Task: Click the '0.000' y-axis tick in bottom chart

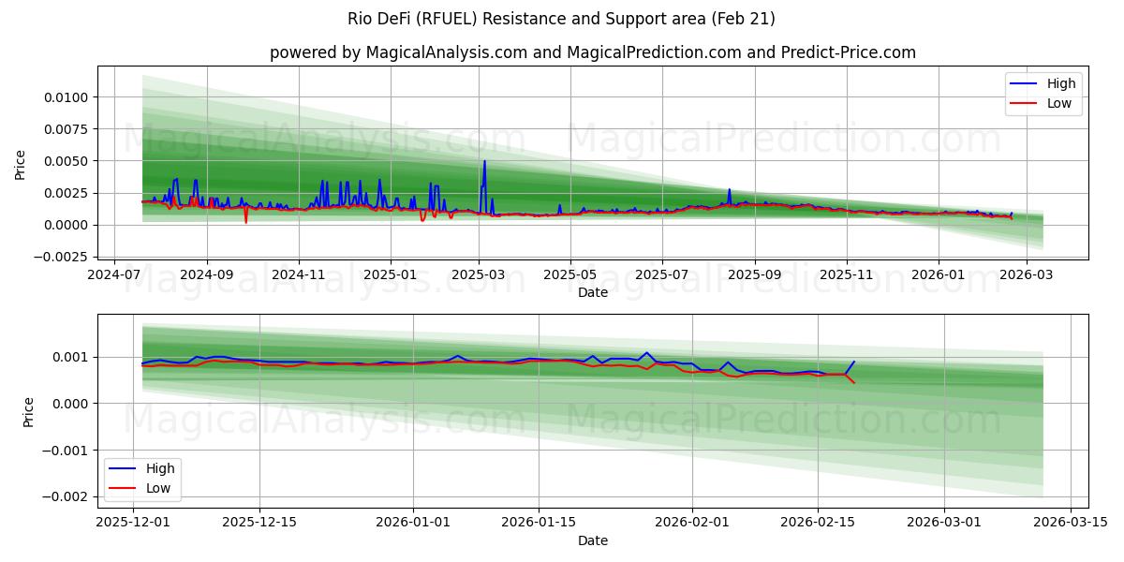Action: coord(72,404)
